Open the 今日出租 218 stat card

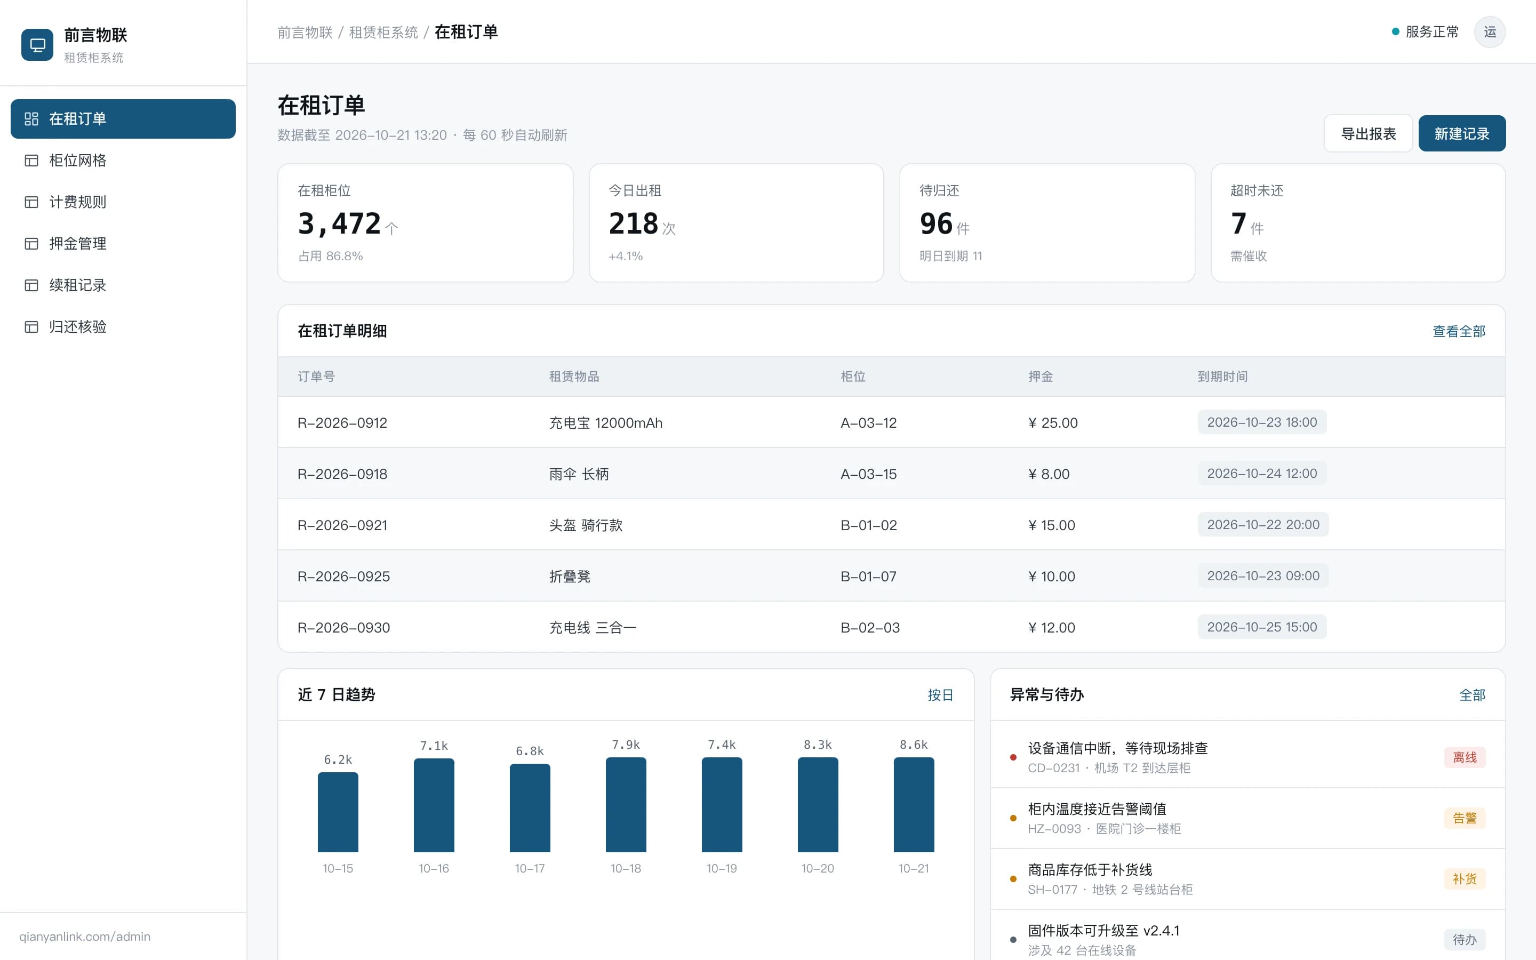[x=736, y=223]
